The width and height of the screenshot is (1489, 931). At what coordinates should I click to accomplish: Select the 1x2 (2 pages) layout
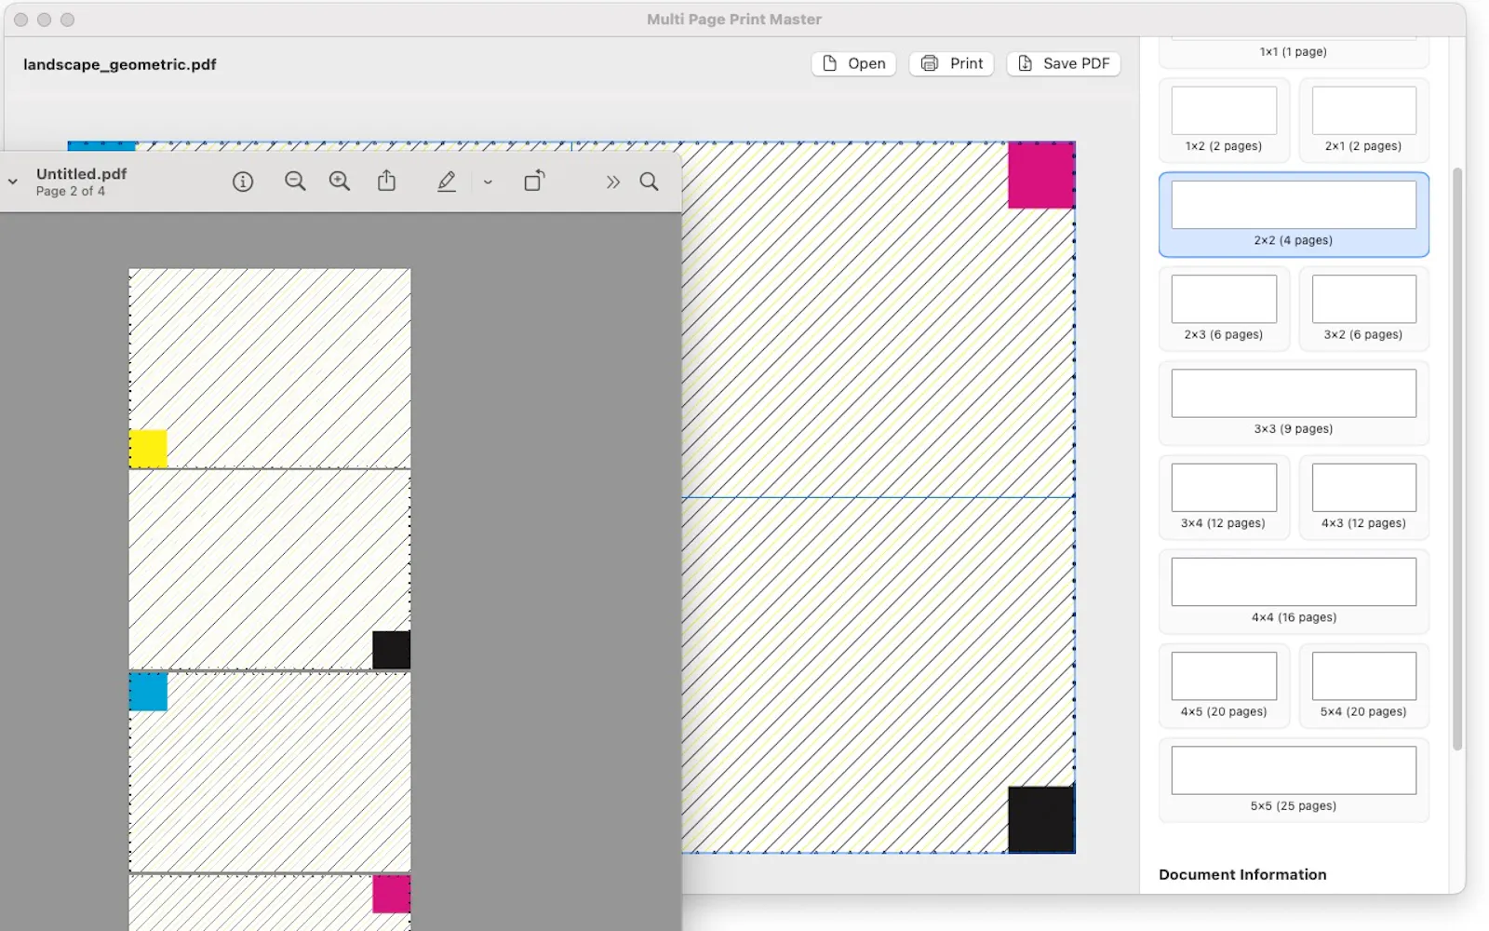(1224, 120)
